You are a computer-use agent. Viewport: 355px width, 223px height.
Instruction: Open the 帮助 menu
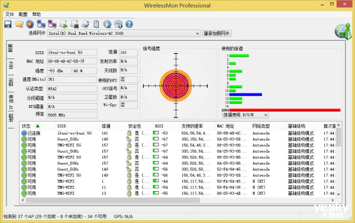coord(37,14)
